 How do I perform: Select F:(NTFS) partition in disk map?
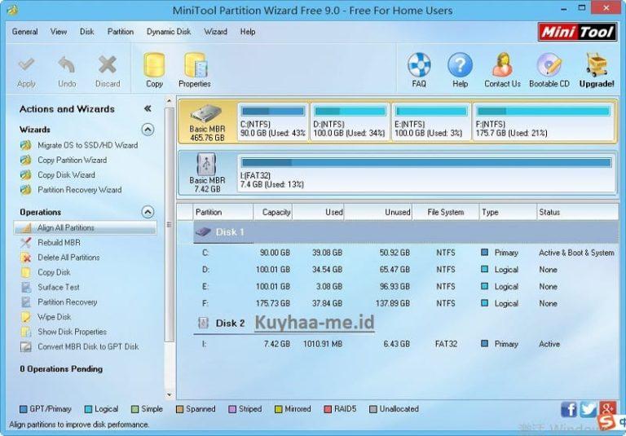coord(544,121)
